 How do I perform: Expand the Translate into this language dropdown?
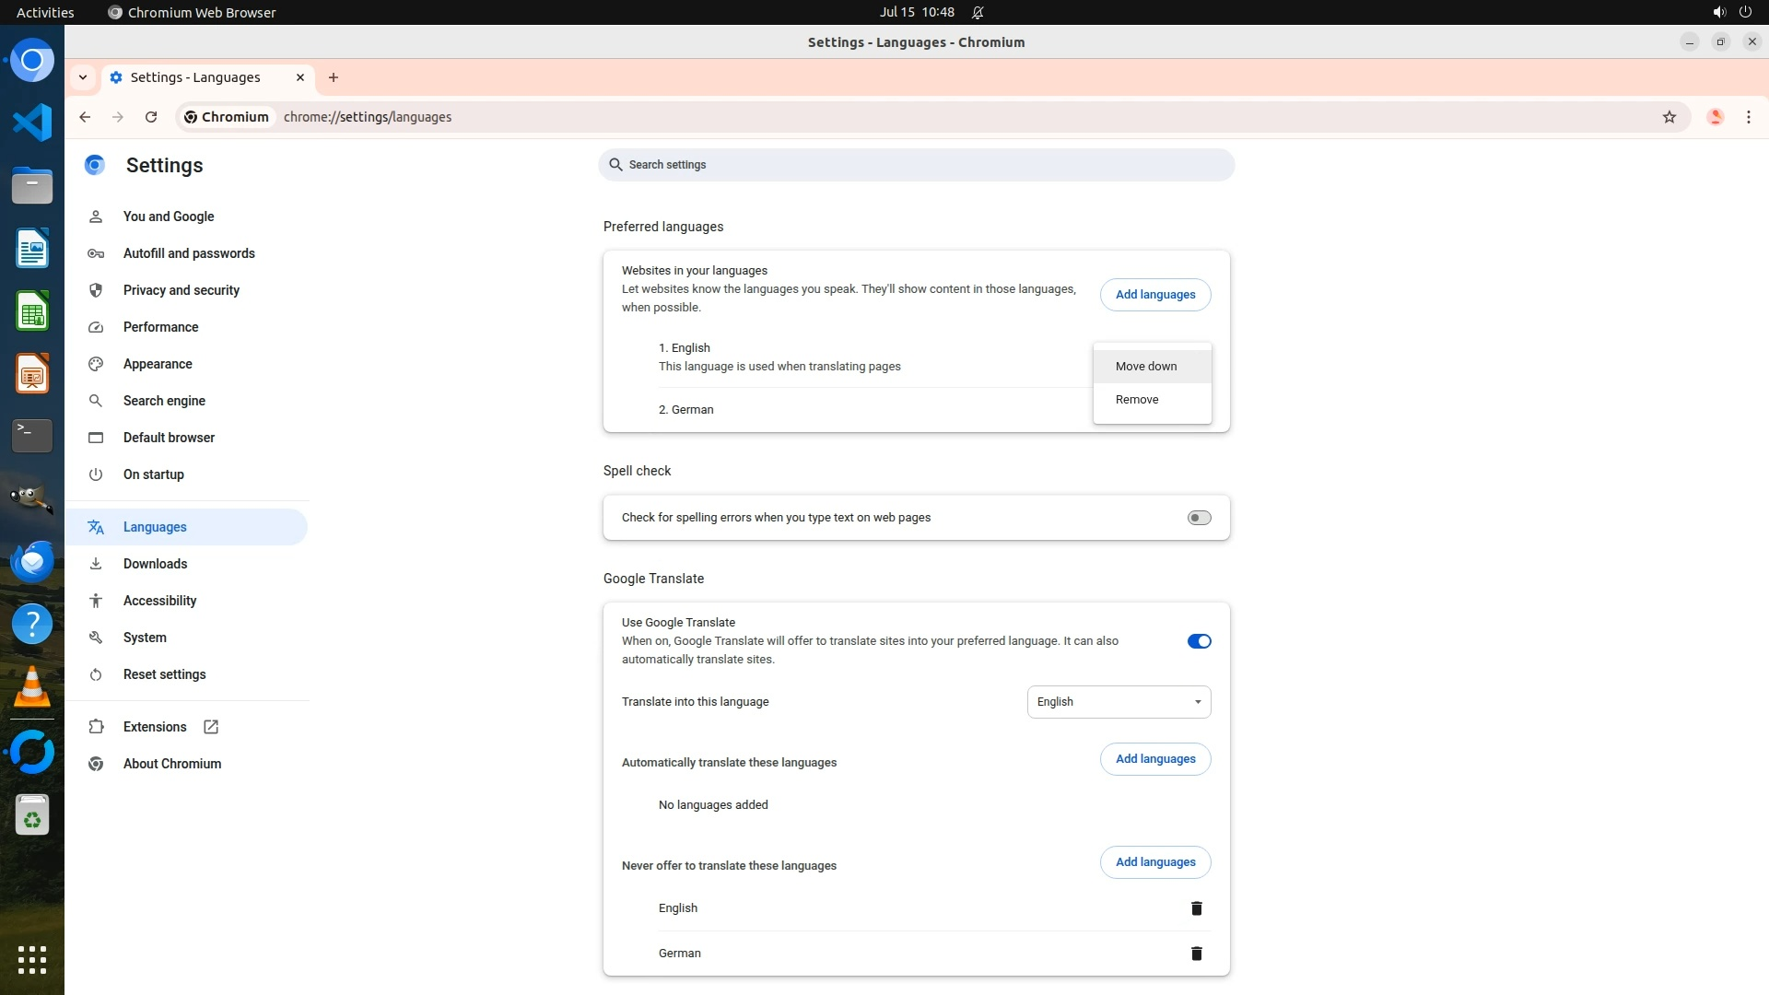click(x=1119, y=702)
